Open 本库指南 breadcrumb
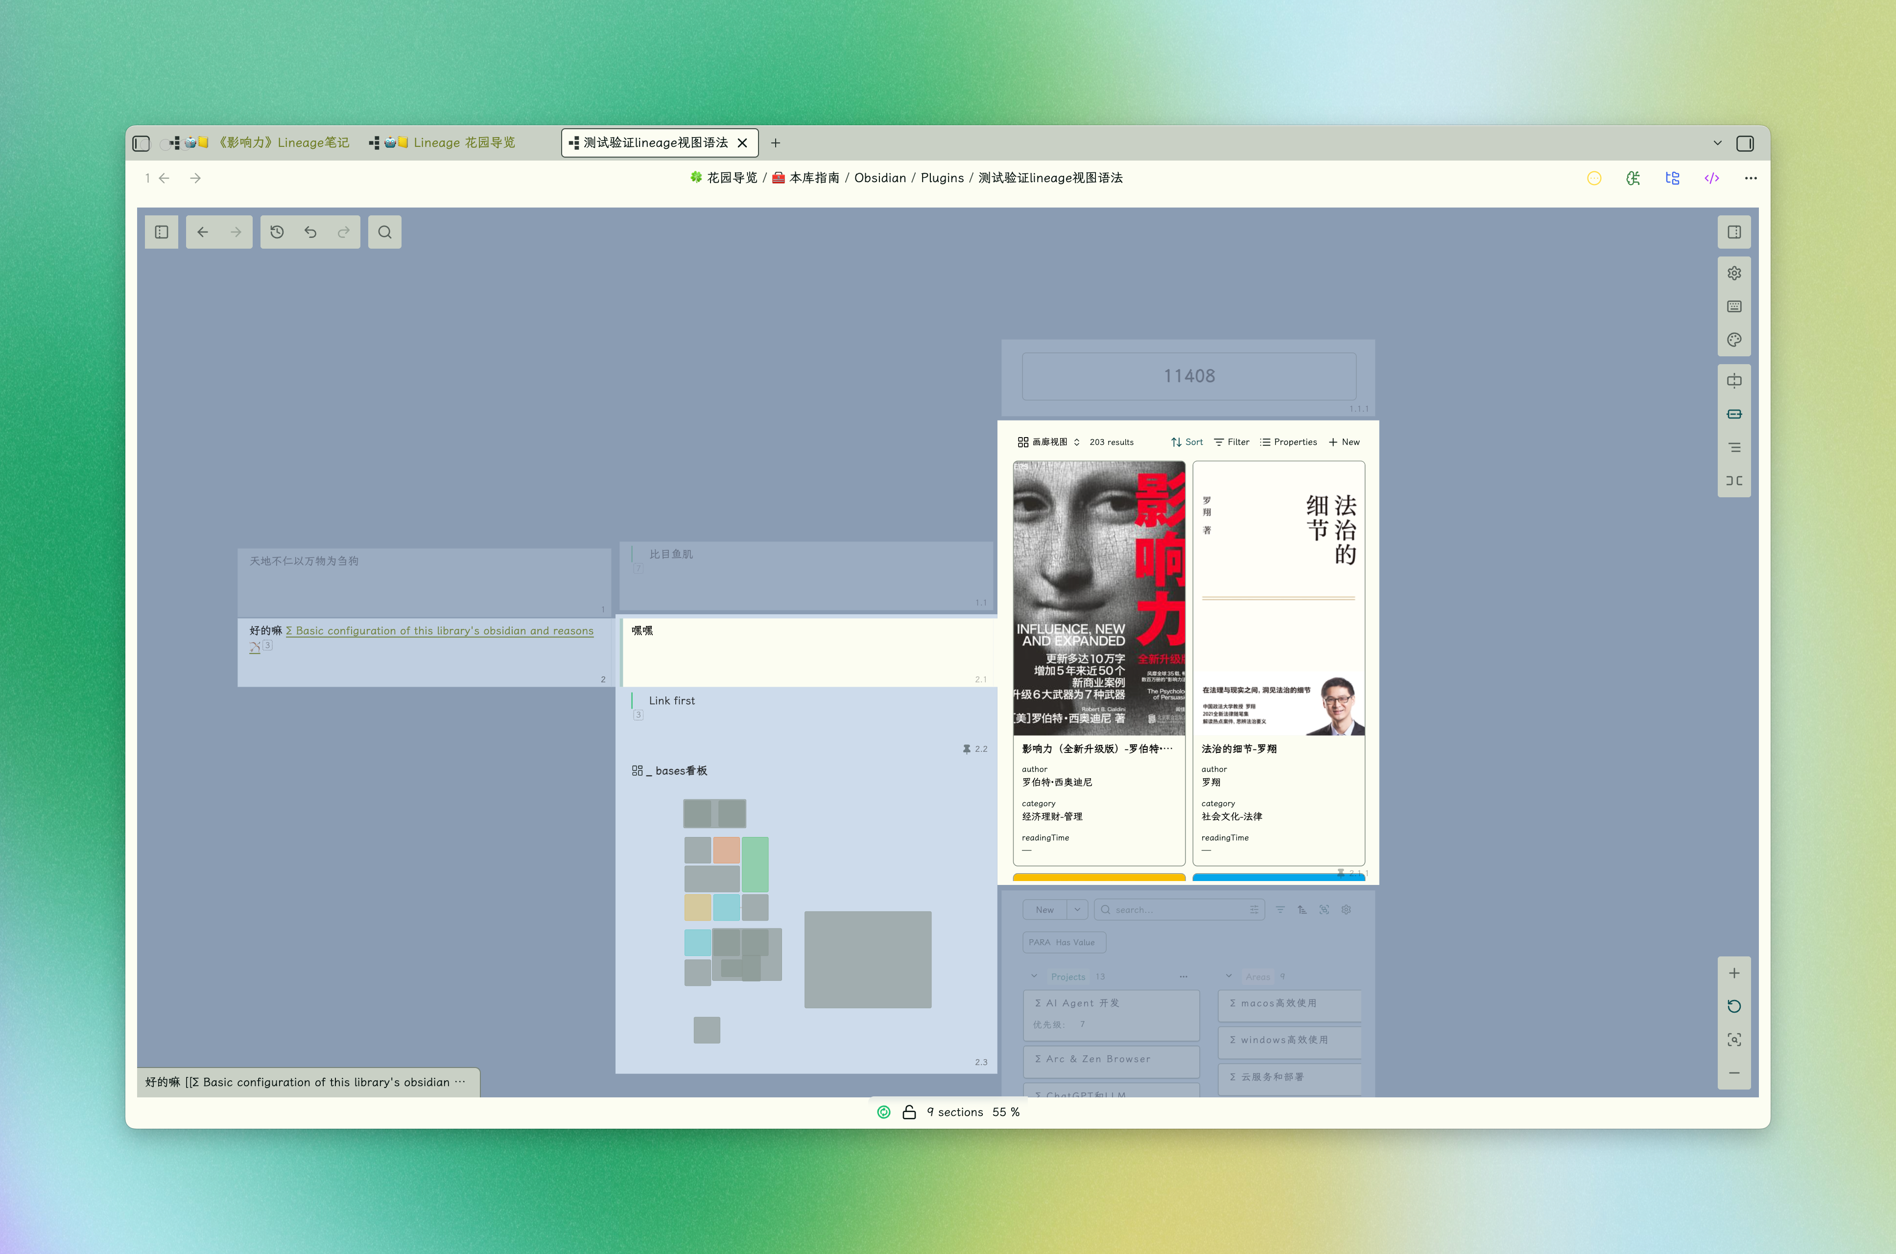The height and width of the screenshot is (1254, 1896). 806,178
